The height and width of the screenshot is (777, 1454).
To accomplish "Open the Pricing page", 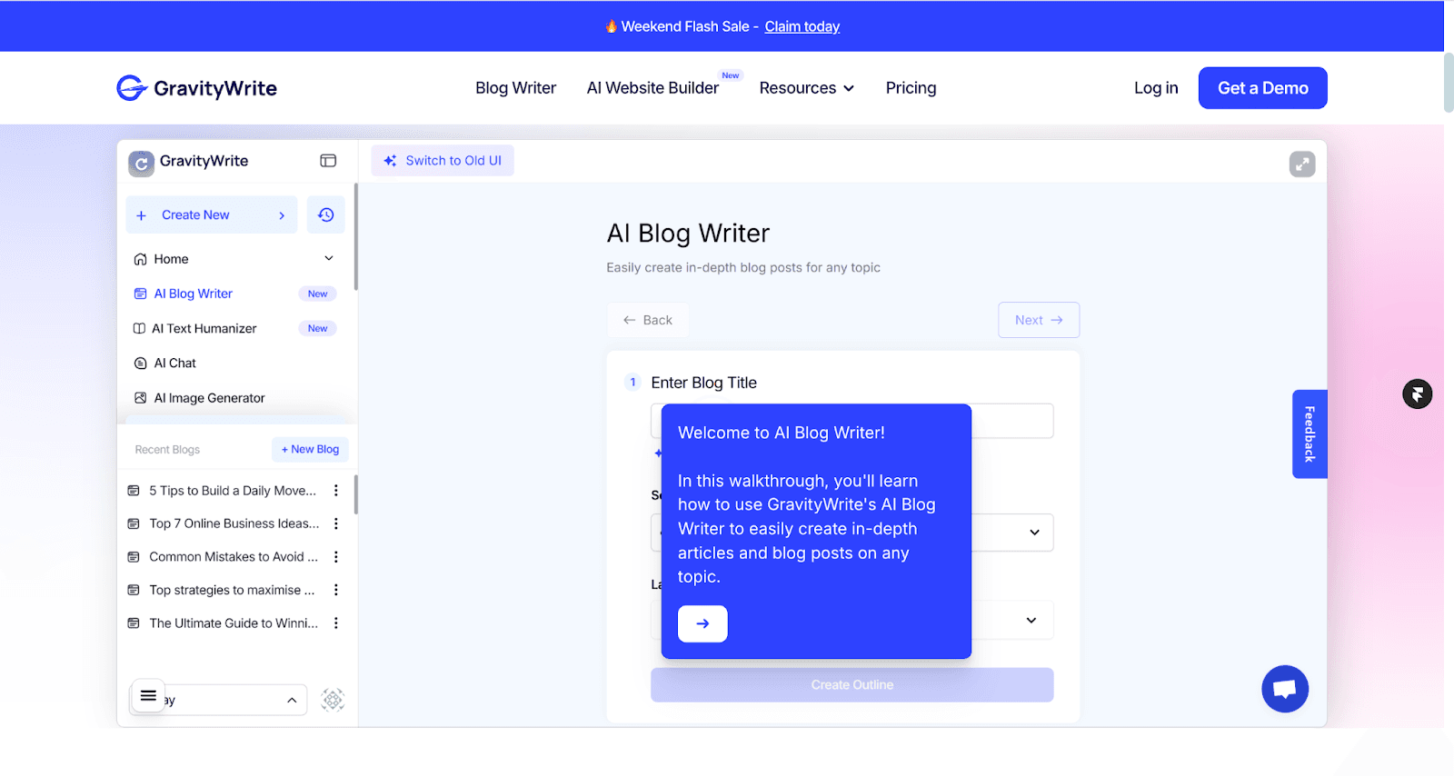I will tap(911, 88).
